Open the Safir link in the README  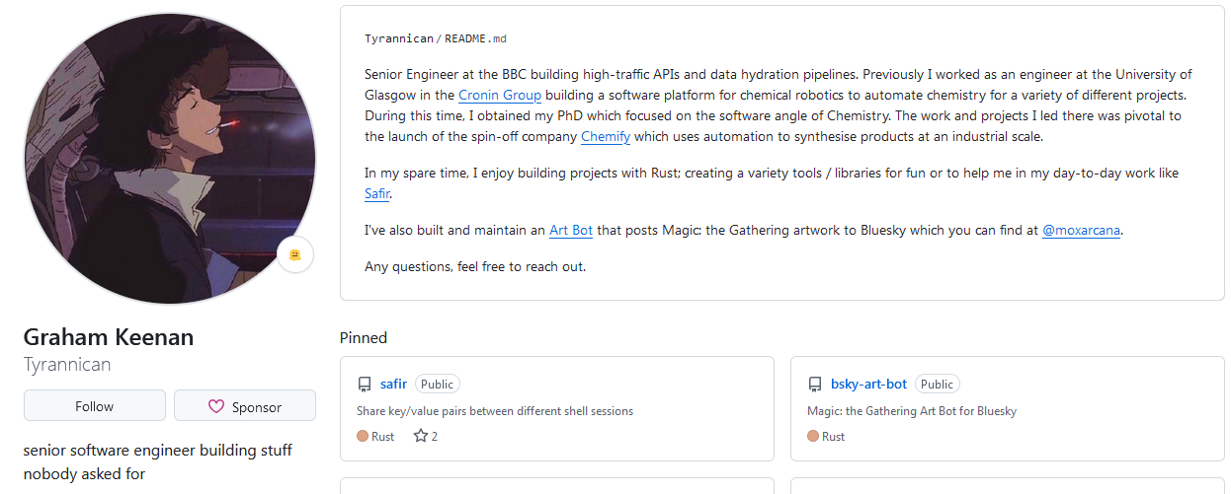[377, 194]
